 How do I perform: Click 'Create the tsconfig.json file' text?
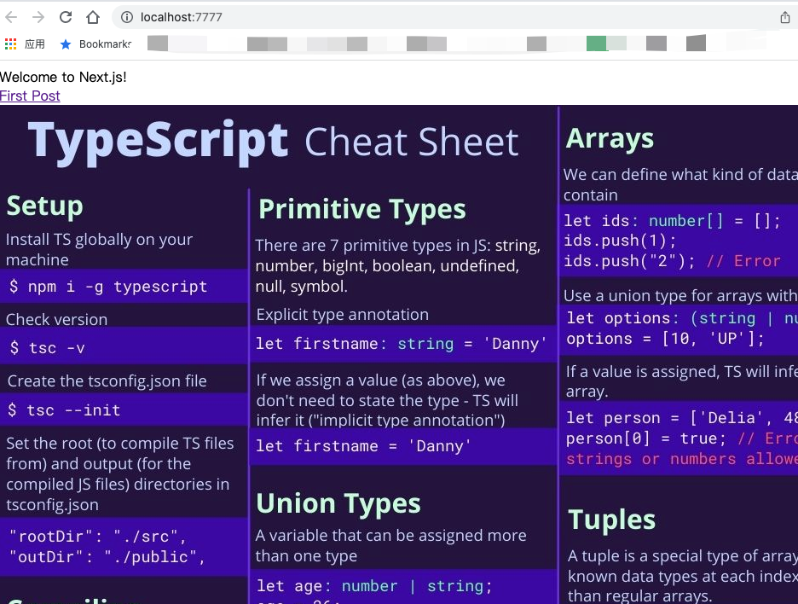(107, 381)
